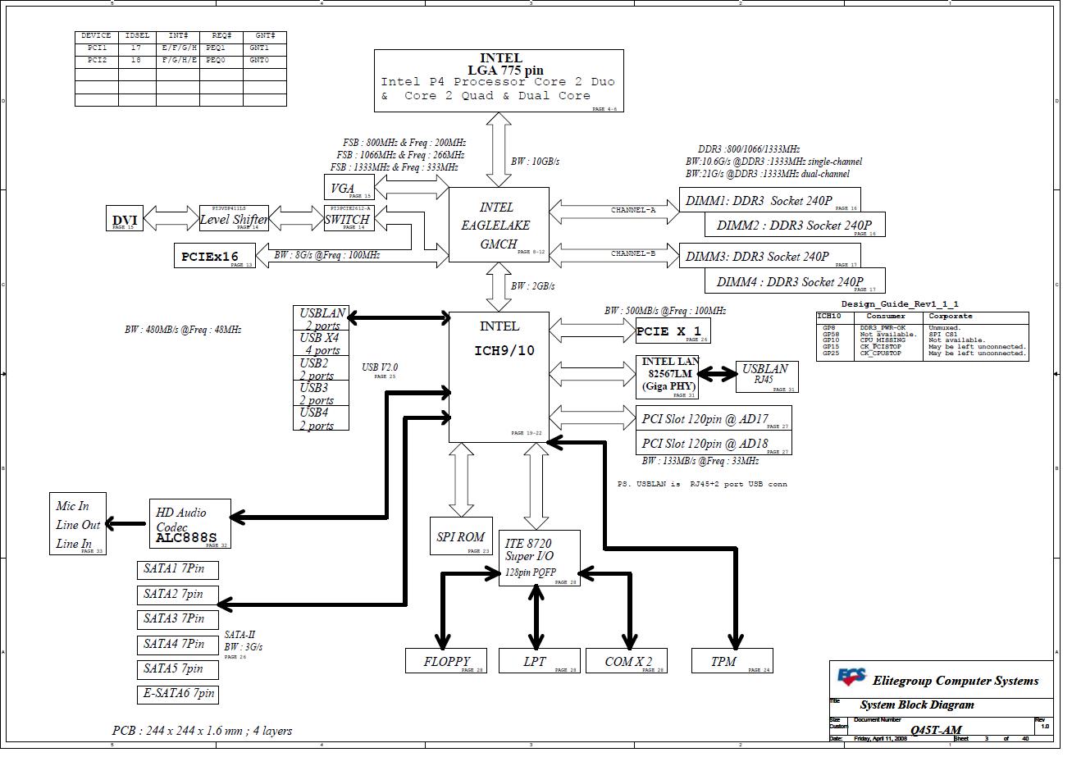This screenshot has width=1072, height=757.
Task: Click the SWITCH block
Action: click(348, 218)
